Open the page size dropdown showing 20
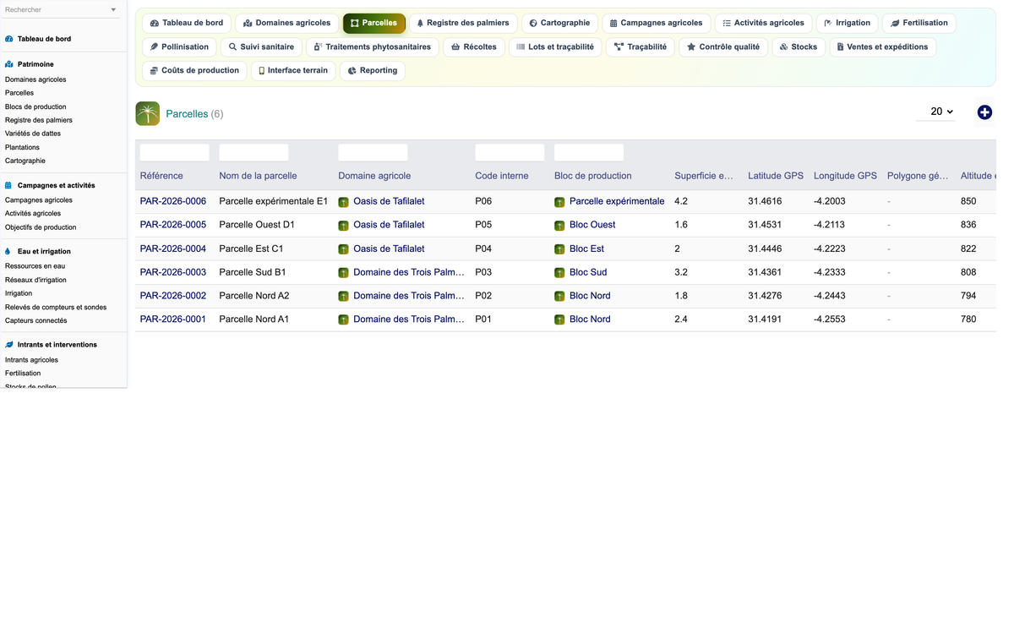This screenshot has height=628, width=1014. [x=936, y=112]
